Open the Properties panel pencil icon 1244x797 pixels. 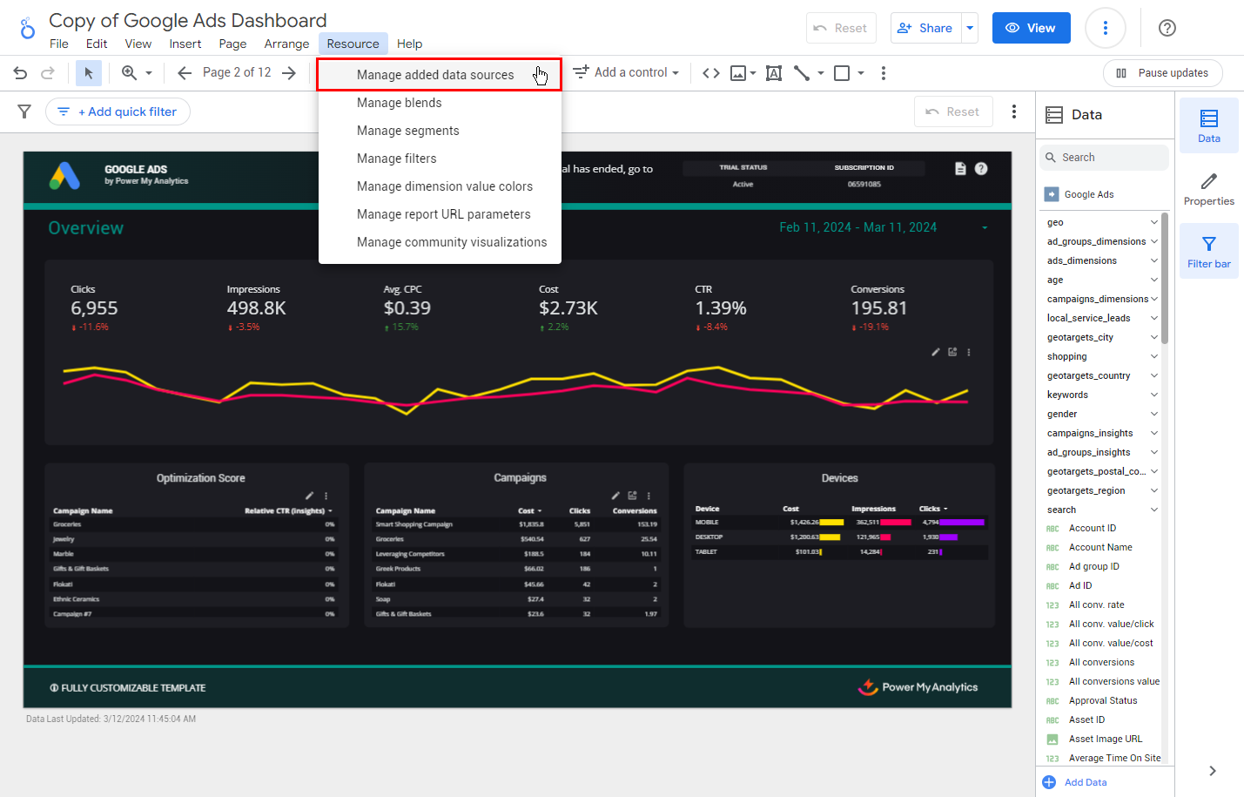pyautogui.click(x=1208, y=188)
